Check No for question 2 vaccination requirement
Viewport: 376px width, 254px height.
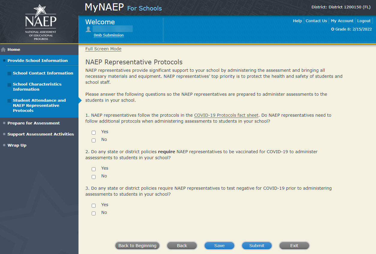click(94, 177)
